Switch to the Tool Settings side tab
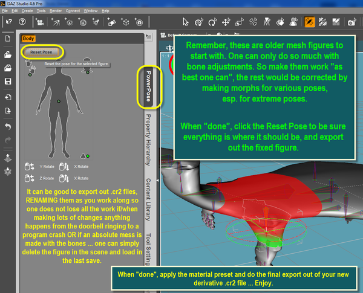363x293 pixels. click(148, 249)
